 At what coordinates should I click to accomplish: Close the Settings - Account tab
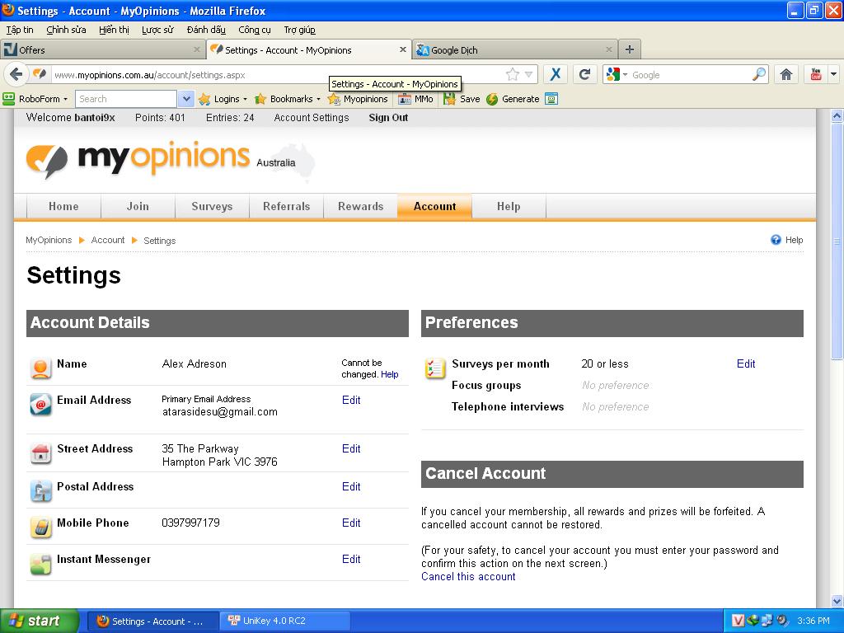click(402, 49)
